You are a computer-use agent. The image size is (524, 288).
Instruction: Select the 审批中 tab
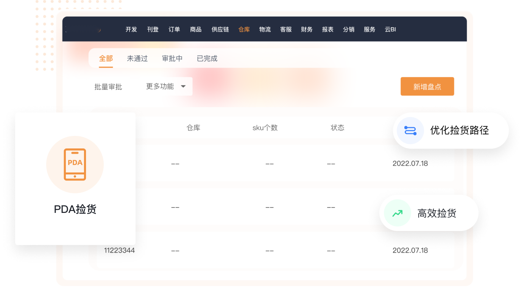(172, 59)
